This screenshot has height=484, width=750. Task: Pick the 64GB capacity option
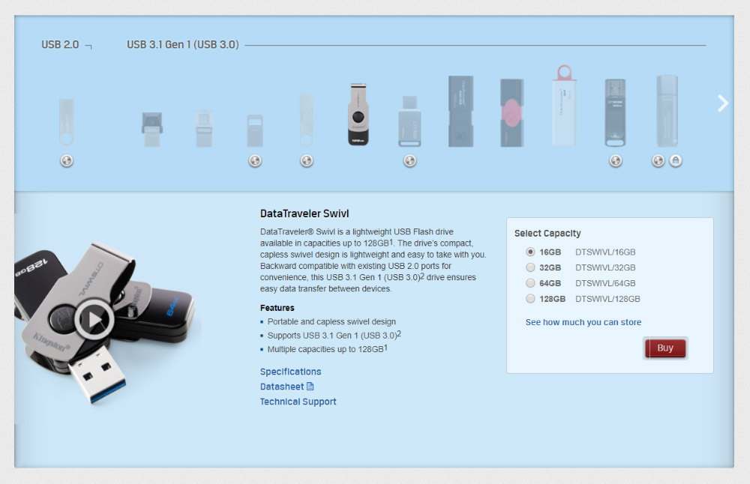point(530,283)
